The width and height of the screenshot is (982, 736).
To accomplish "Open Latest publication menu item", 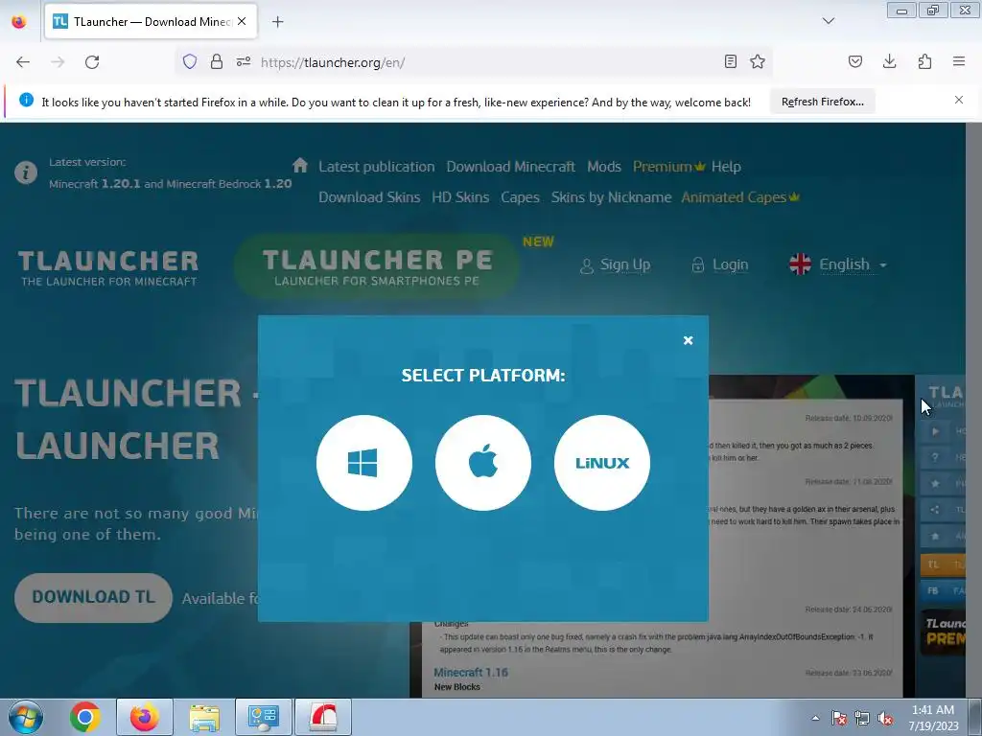I will click(x=376, y=167).
